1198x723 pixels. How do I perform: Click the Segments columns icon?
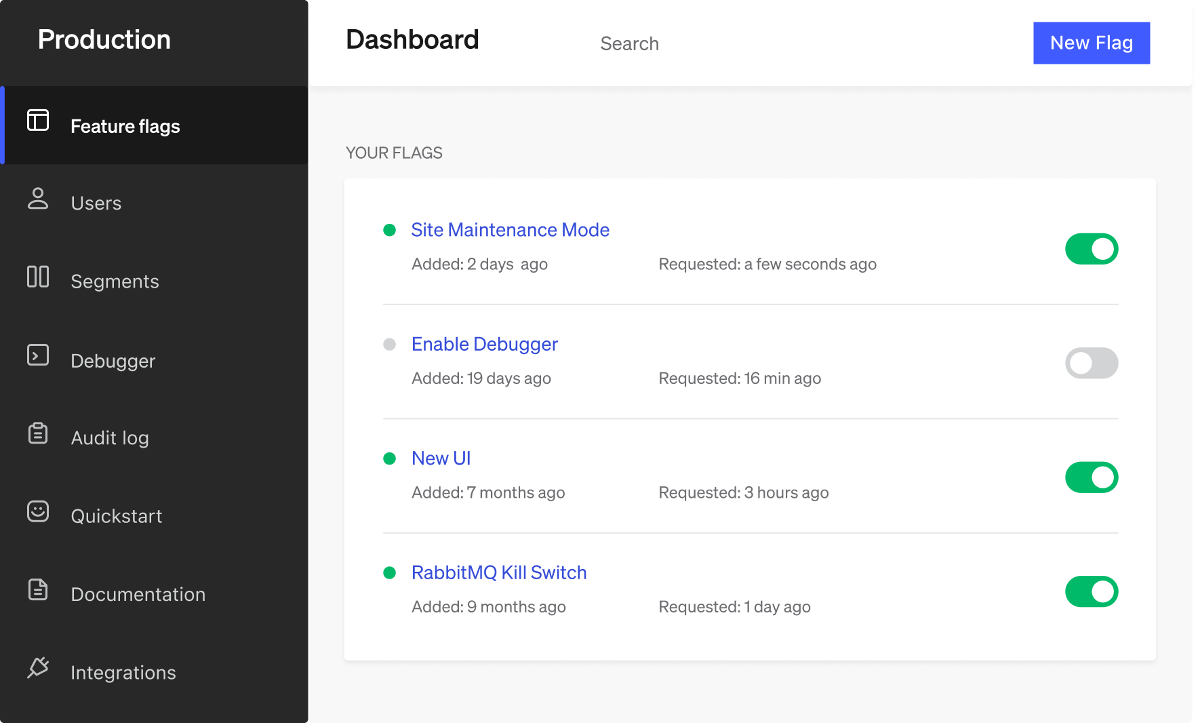[38, 277]
